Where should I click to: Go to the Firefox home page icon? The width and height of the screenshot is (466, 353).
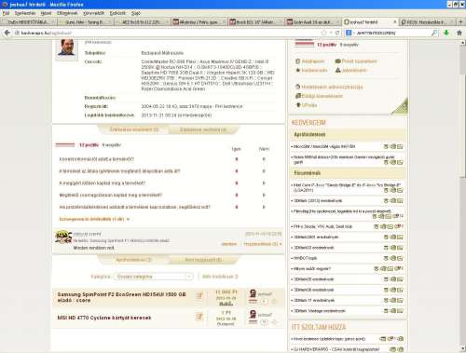point(459,33)
